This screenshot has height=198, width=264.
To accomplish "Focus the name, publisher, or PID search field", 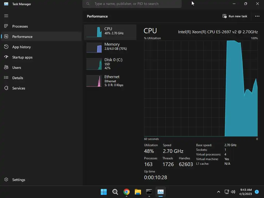I will [132, 4].
